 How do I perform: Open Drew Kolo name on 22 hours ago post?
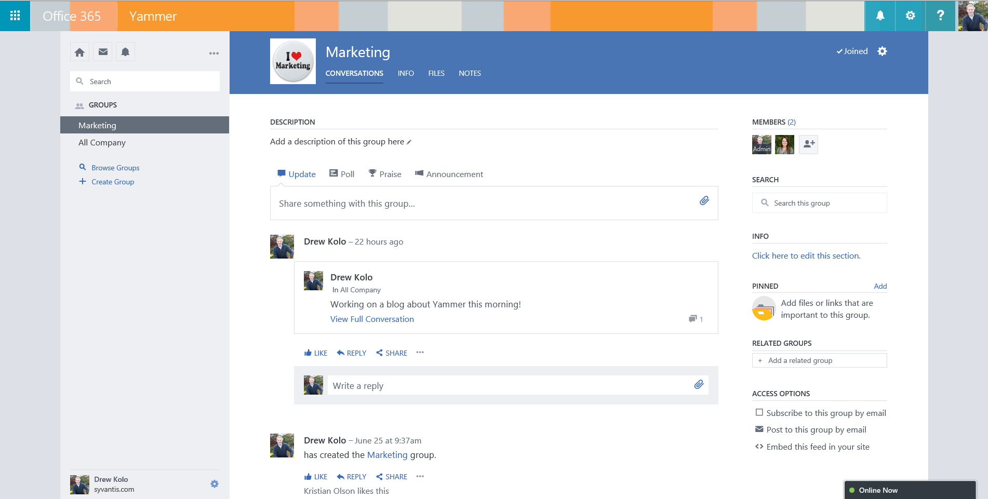(x=325, y=241)
